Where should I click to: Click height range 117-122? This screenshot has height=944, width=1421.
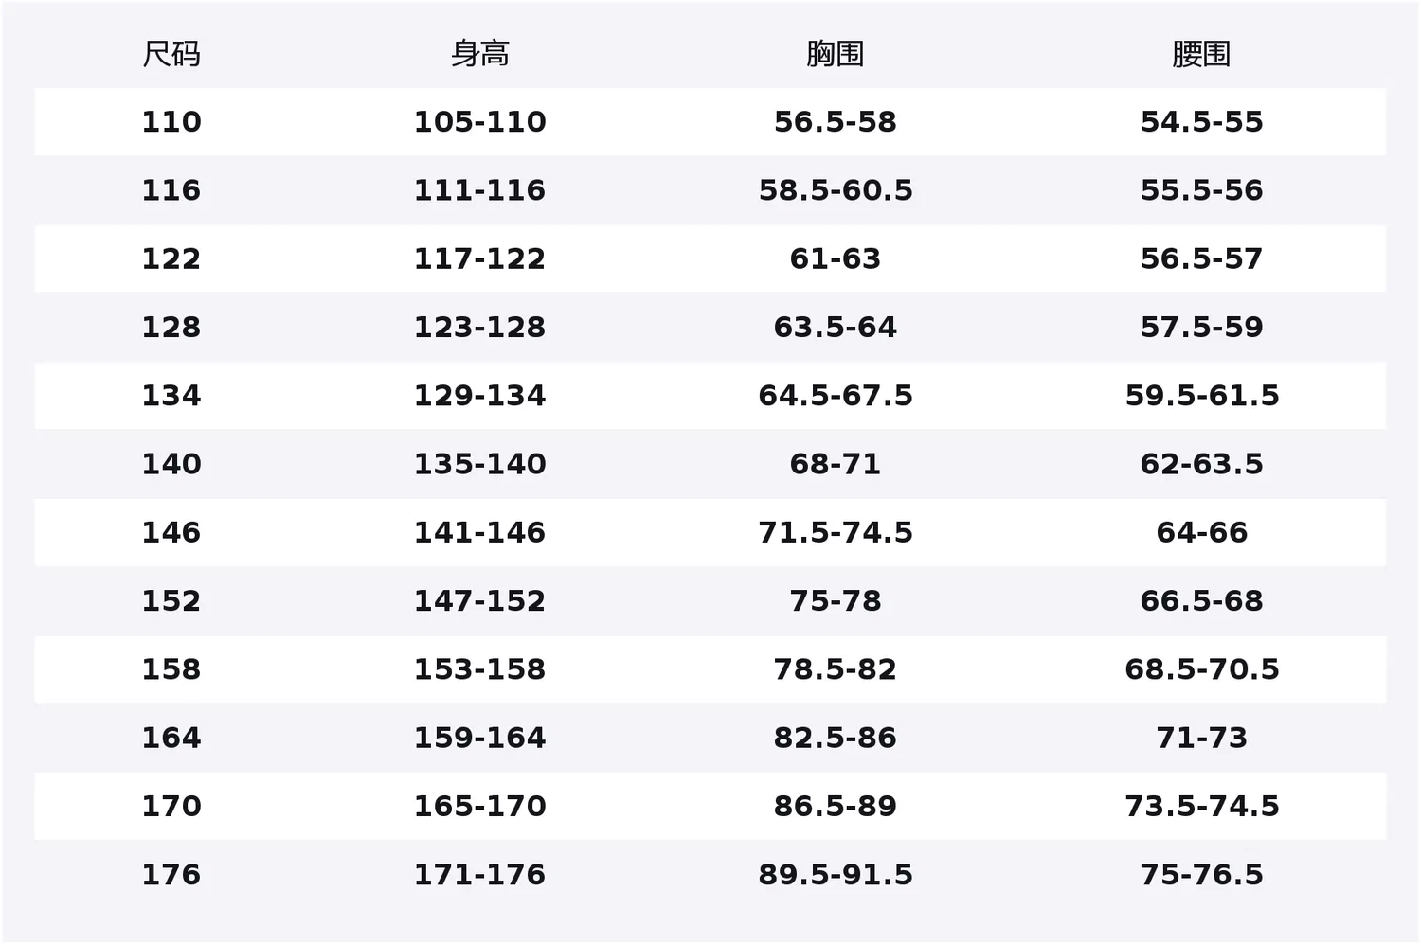tap(479, 258)
